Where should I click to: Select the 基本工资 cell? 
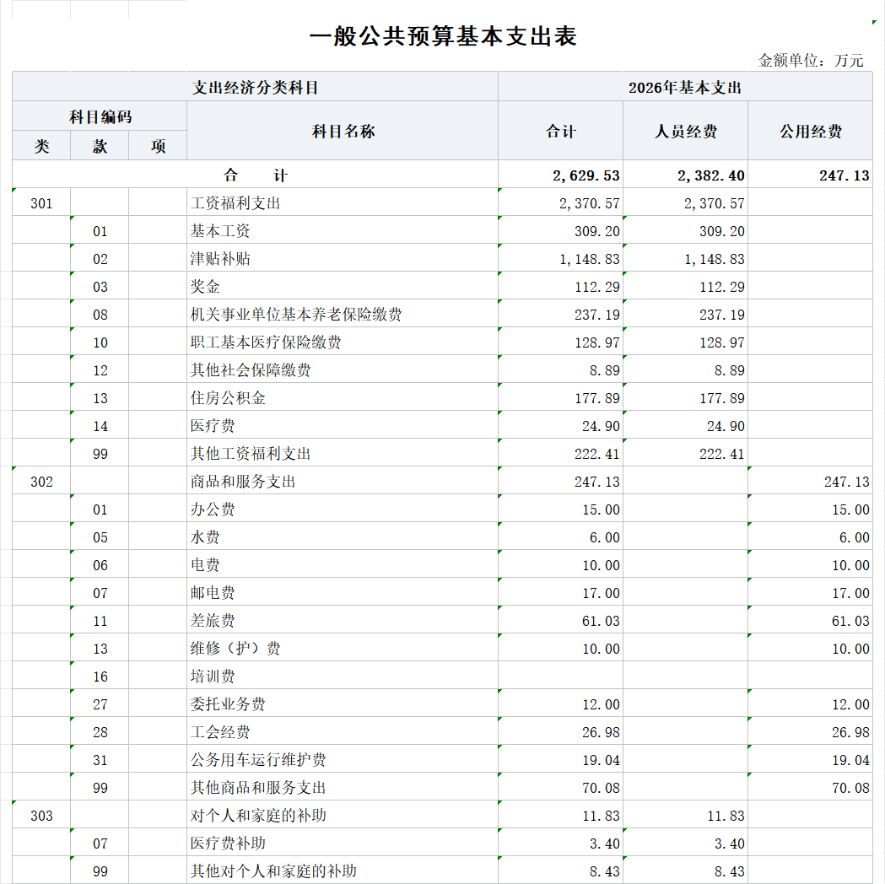[x=343, y=230]
